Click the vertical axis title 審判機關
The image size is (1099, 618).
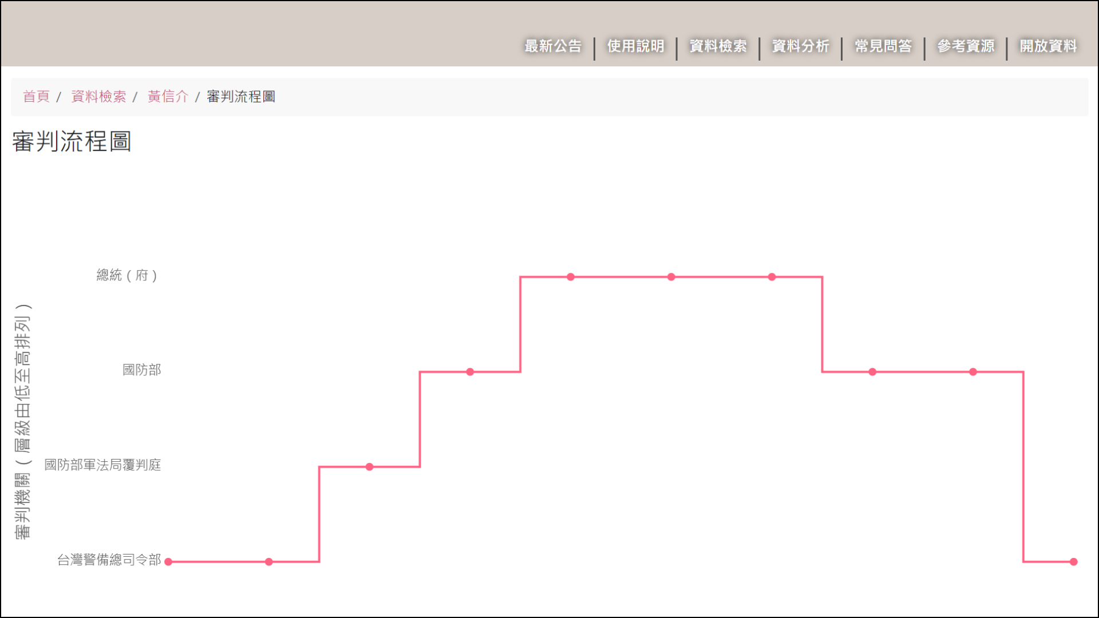point(23,421)
